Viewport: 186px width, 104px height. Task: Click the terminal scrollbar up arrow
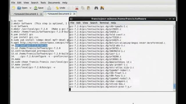pos(174,26)
